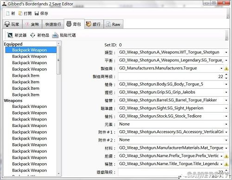Click the New (新) toolbar button

pos(11,13)
